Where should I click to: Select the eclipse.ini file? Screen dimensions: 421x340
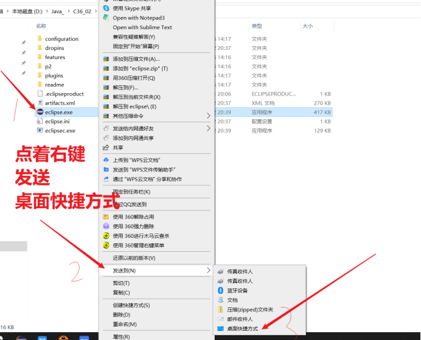pyautogui.click(x=57, y=121)
